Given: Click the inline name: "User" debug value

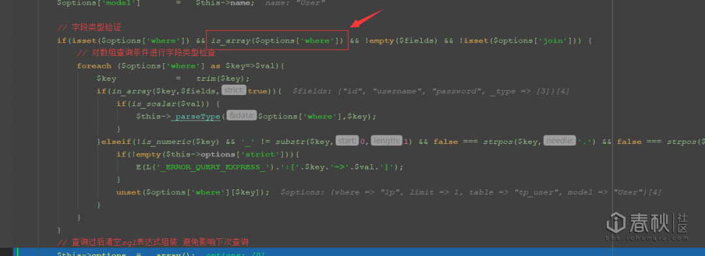Looking at the screenshot, I should pos(296,3).
